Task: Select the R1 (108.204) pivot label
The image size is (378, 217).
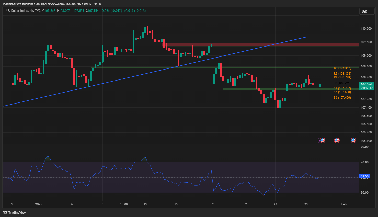Action: click(x=342, y=77)
